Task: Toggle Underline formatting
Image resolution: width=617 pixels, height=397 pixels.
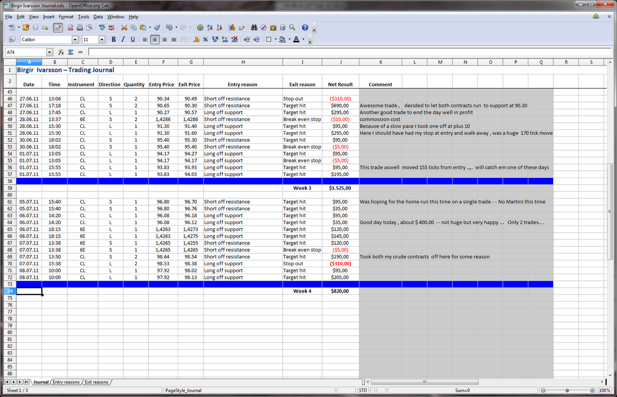Action: (133, 39)
